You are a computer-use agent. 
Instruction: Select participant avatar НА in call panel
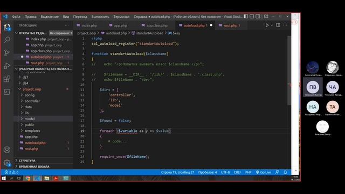tap(313, 107)
